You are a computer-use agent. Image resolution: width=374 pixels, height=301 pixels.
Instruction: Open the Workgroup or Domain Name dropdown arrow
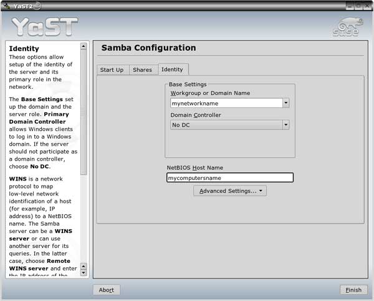286,103
